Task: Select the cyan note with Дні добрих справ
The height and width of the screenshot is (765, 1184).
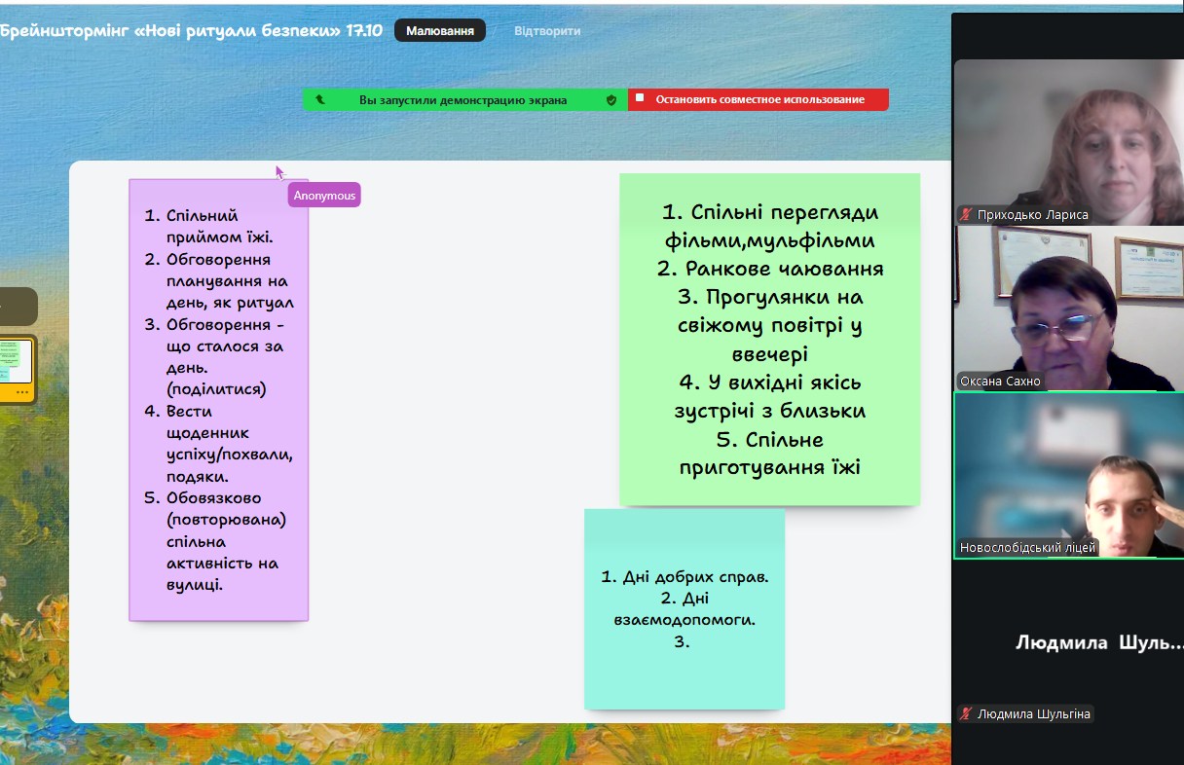Action: (x=684, y=608)
